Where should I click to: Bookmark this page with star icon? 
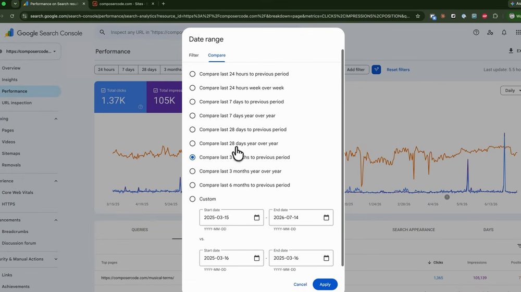[418, 16]
